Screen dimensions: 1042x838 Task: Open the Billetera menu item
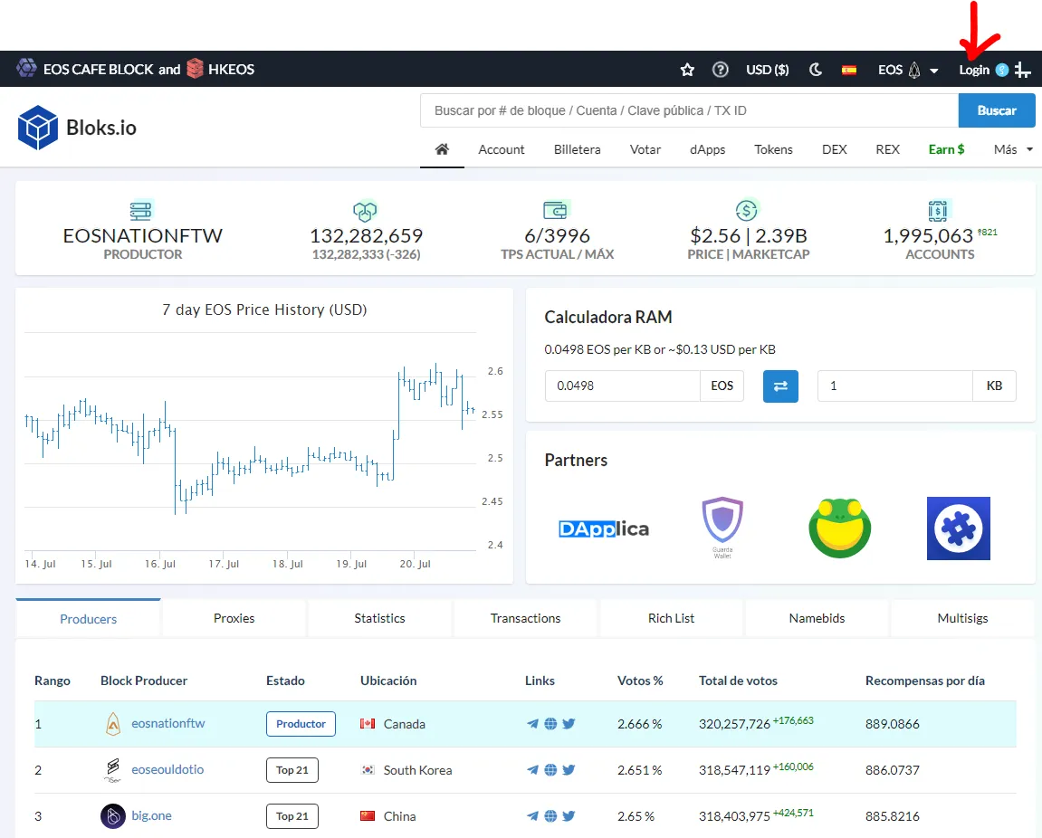[577, 149]
